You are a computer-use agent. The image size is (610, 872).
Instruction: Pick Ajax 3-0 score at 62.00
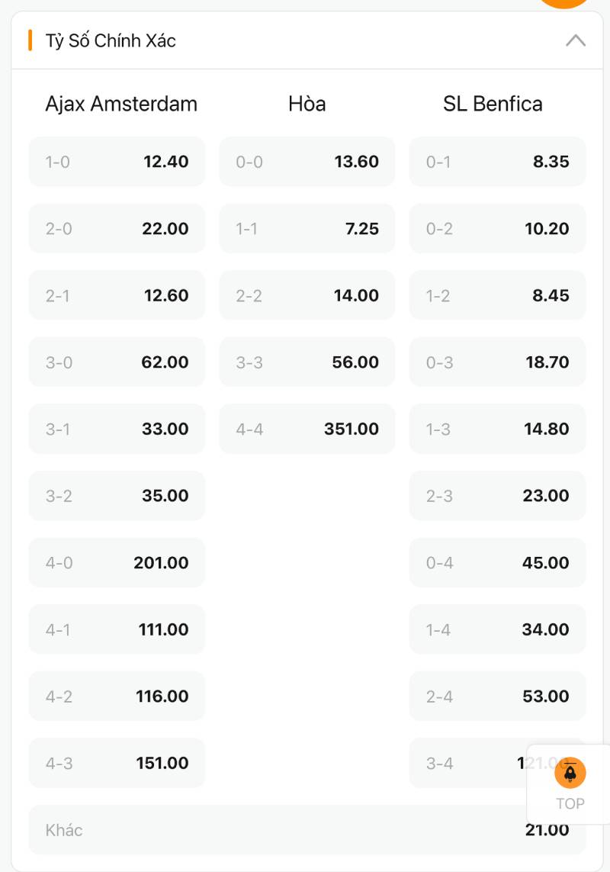point(117,362)
